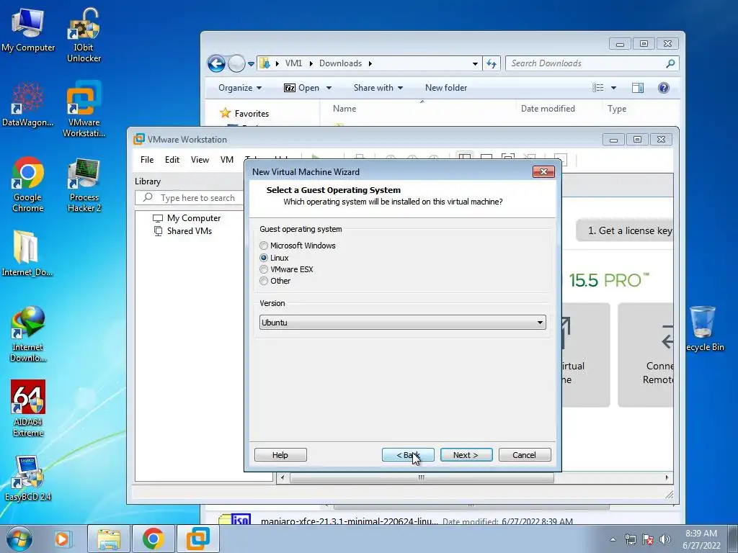Viewport: 738px width, 553px height.
Task: Open AIDA64 Extreme desktop icon
Action: coord(28,409)
